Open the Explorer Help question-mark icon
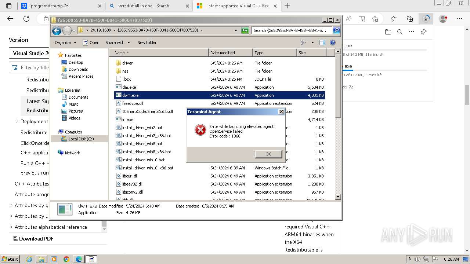This screenshot has width=470, height=264. click(x=333, y=43)
